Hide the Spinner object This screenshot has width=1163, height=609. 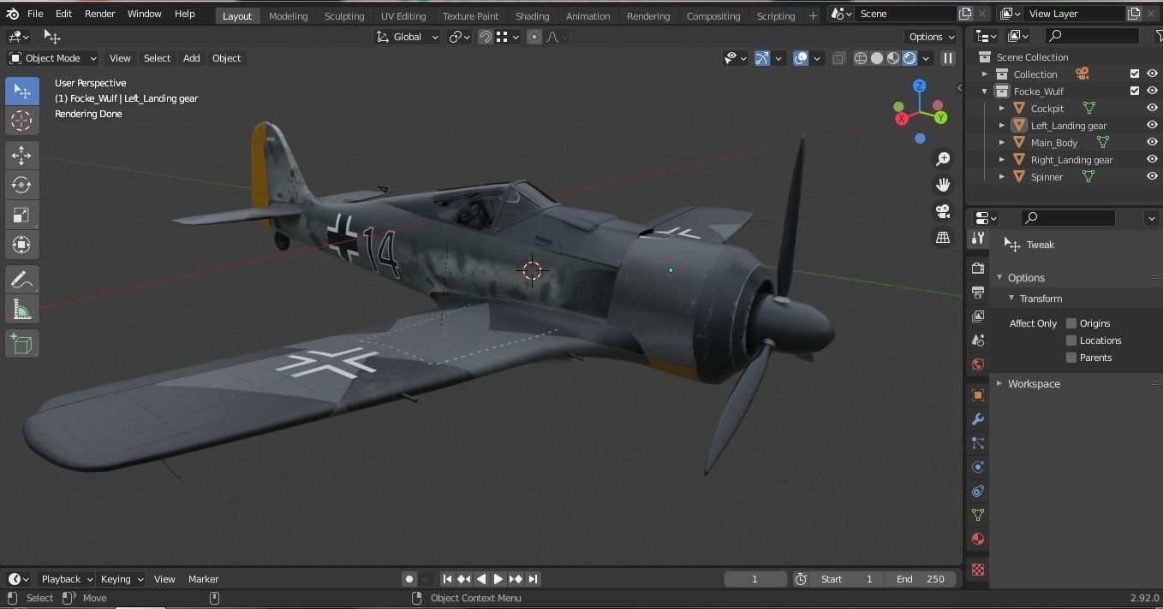click(x=1152, y=177)
